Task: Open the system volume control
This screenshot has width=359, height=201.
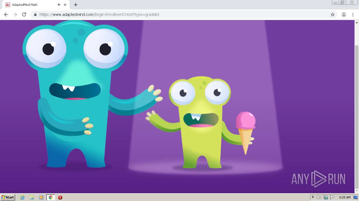Action: pos(319,197)
